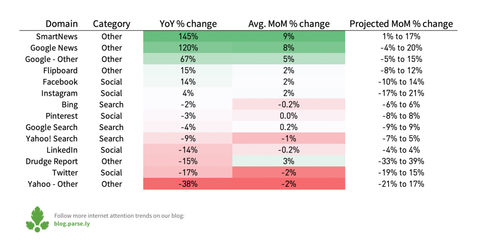Click the Projected MoM % change header
478x244 pixels.
[401, 24]
